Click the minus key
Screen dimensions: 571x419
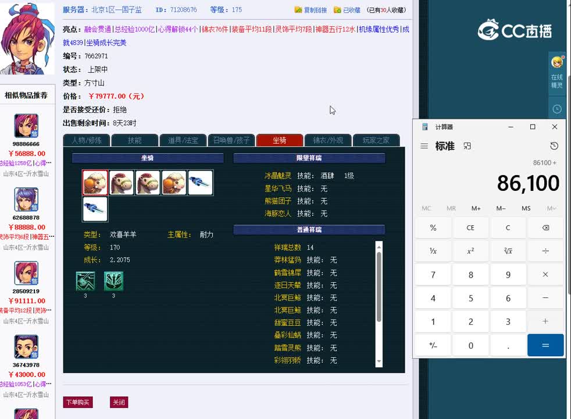[545, 298]
